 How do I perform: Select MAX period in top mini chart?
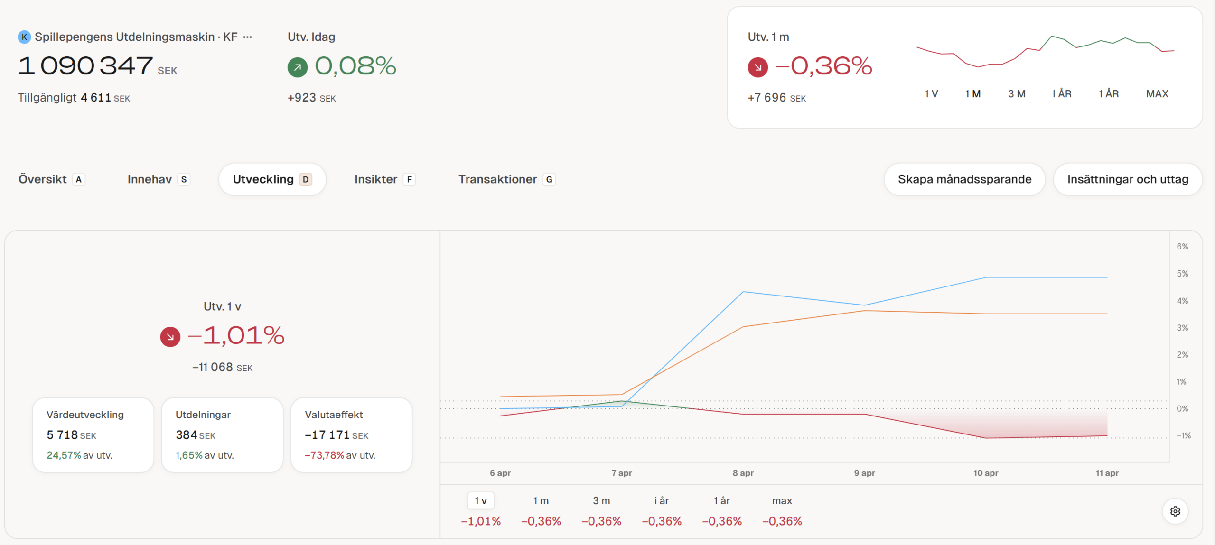1157,94
